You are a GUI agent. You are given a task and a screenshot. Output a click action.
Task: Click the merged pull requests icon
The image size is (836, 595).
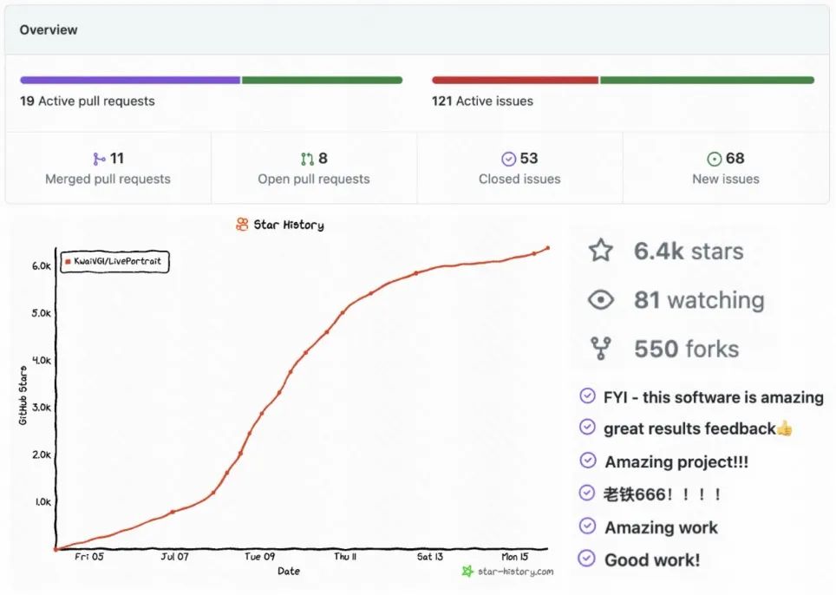[x=99, y=159]
